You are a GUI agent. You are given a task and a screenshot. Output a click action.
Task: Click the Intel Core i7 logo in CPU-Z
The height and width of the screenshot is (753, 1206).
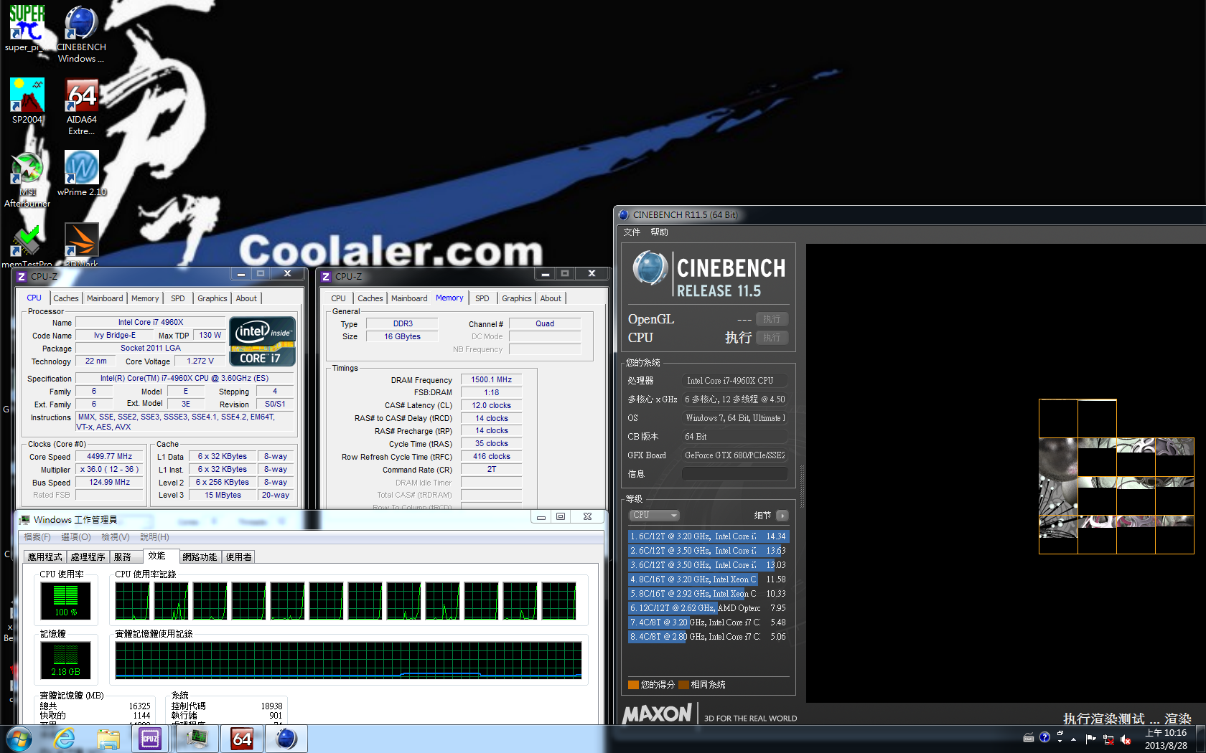pos(262,341)
